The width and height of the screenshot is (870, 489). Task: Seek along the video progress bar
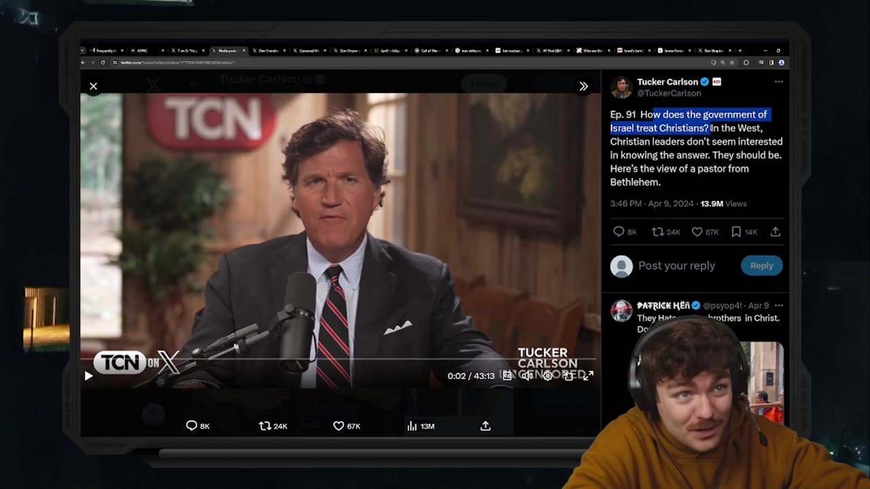(338, 359)
